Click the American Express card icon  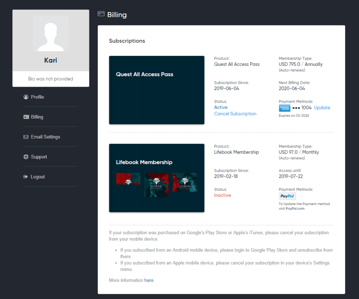284,108
